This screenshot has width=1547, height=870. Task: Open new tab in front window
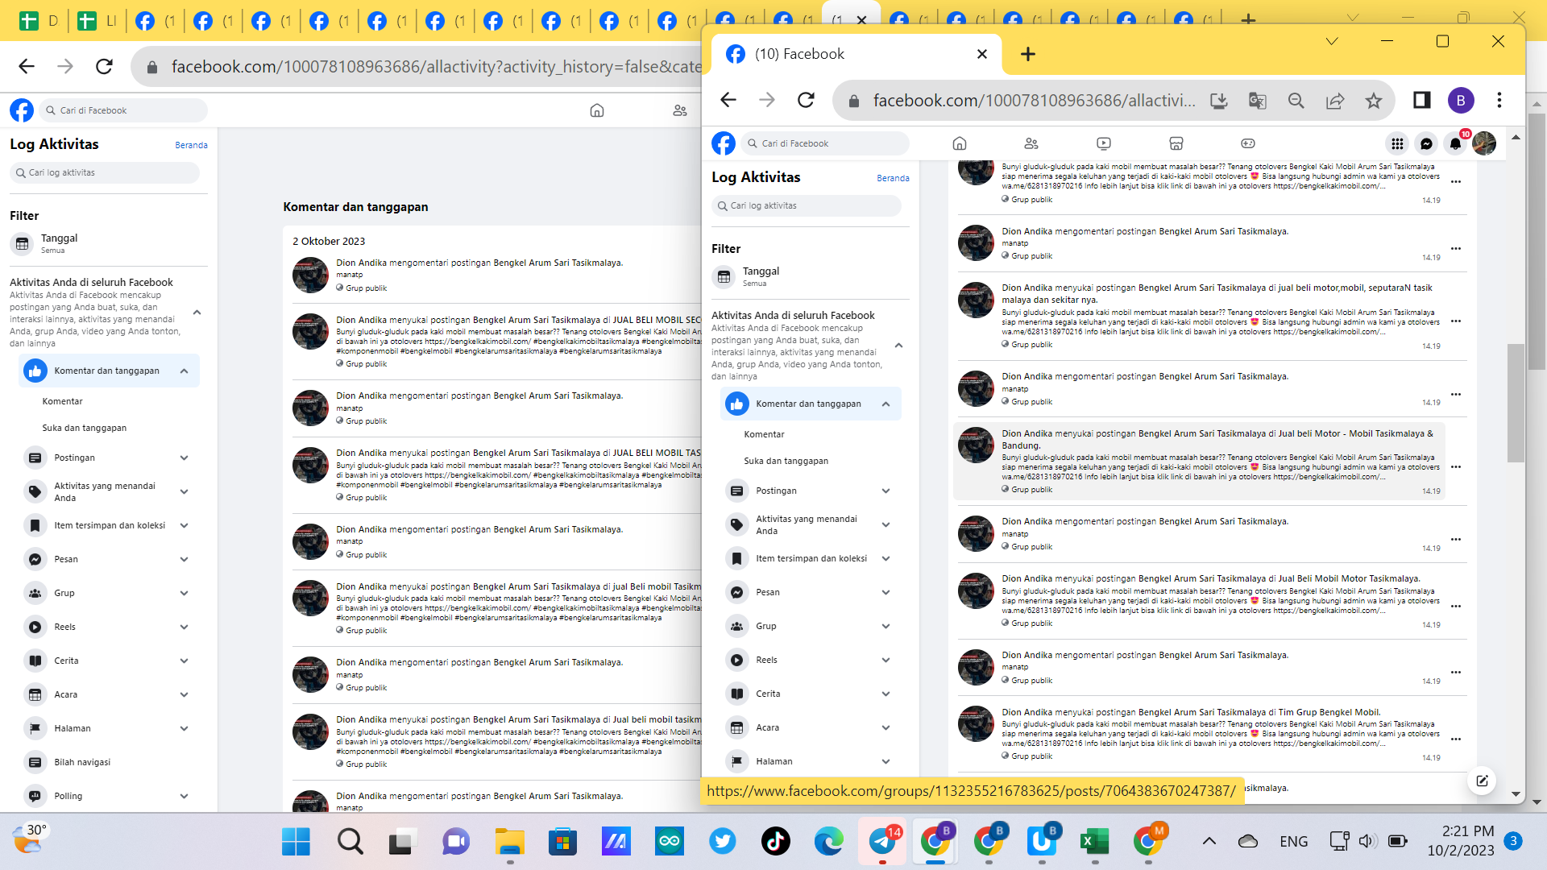pos(1028,54)
